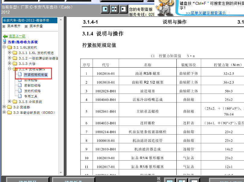The width and height of the screenshot is (244, 182).
Task: Expand the 3.1.2 一般故障诊断与维修 node
Action: [x=9, y=58]
